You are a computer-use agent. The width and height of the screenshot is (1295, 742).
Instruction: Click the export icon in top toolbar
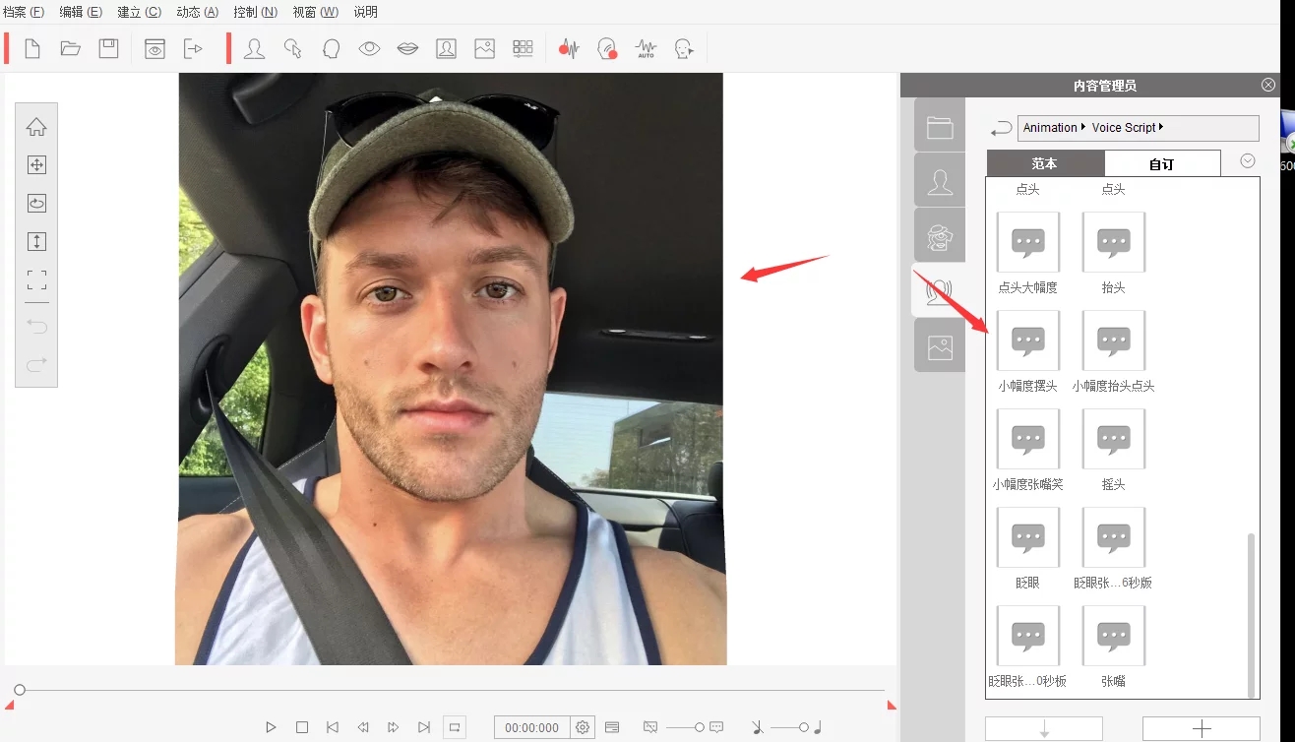(193, 48)
